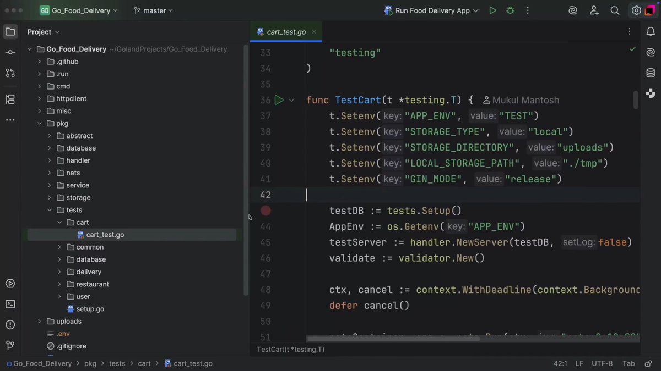Open Search Everywhere magnifier icon
This screenshot has width=661, height=371.
[x=615, y=10]
